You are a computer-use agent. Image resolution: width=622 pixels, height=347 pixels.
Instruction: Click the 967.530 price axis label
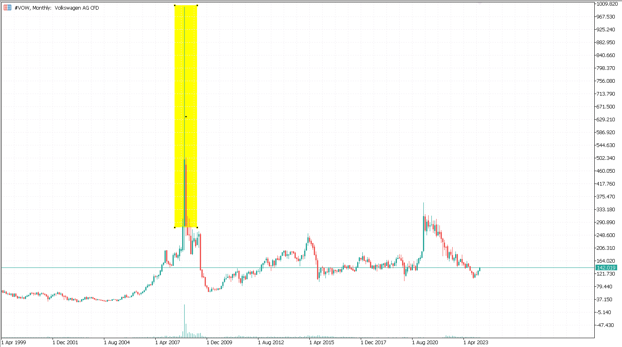click(606, 17)
